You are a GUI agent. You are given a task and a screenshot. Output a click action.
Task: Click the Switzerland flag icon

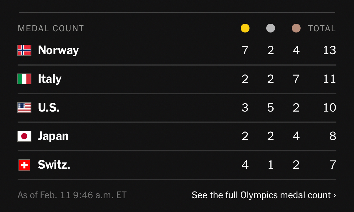point(24,165)
